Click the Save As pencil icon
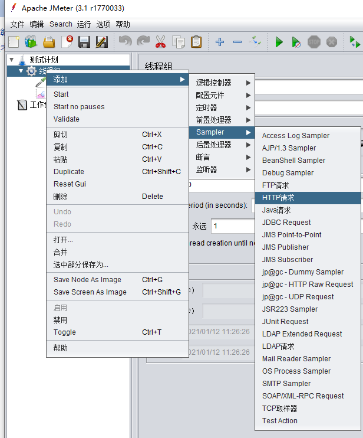The image size is (363, 438). pyautogui.click(x=102, y=42)
